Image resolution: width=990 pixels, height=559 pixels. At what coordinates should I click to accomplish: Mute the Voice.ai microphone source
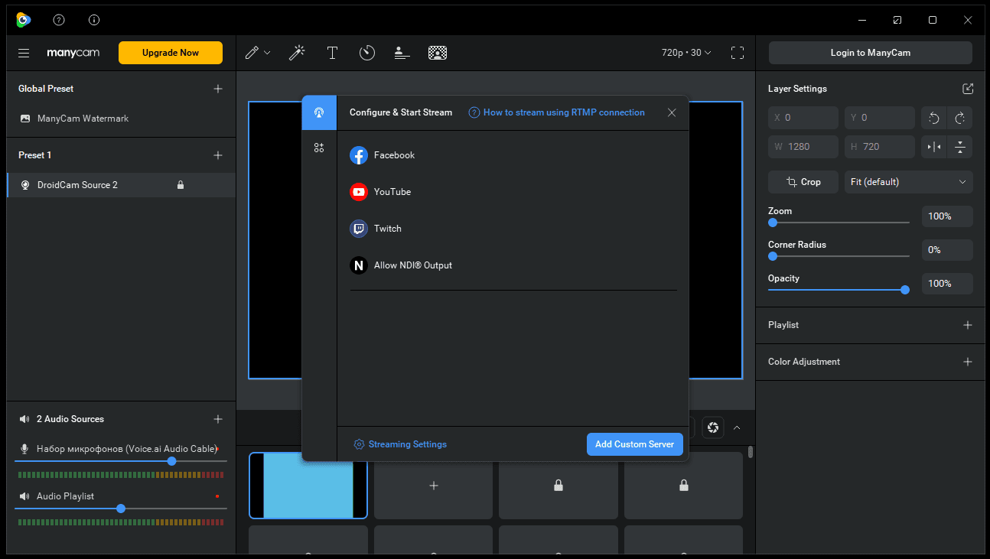pos(24,449)
